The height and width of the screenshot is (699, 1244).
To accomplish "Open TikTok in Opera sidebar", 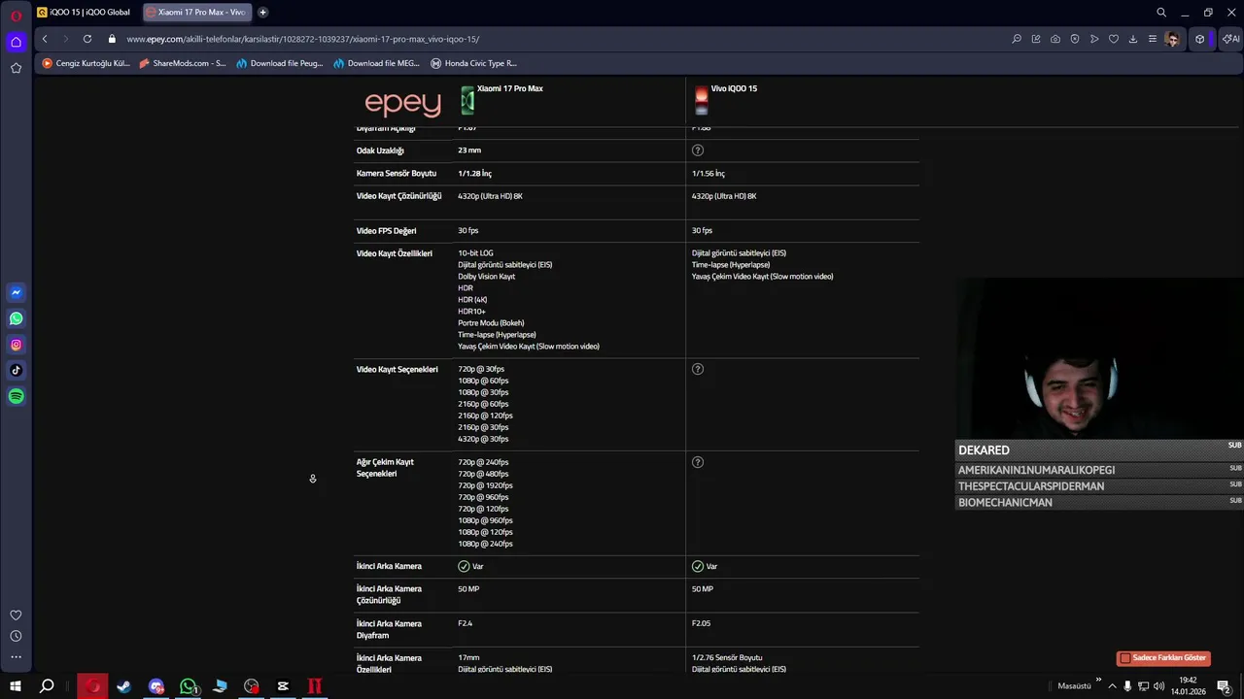I will point(16,370).
